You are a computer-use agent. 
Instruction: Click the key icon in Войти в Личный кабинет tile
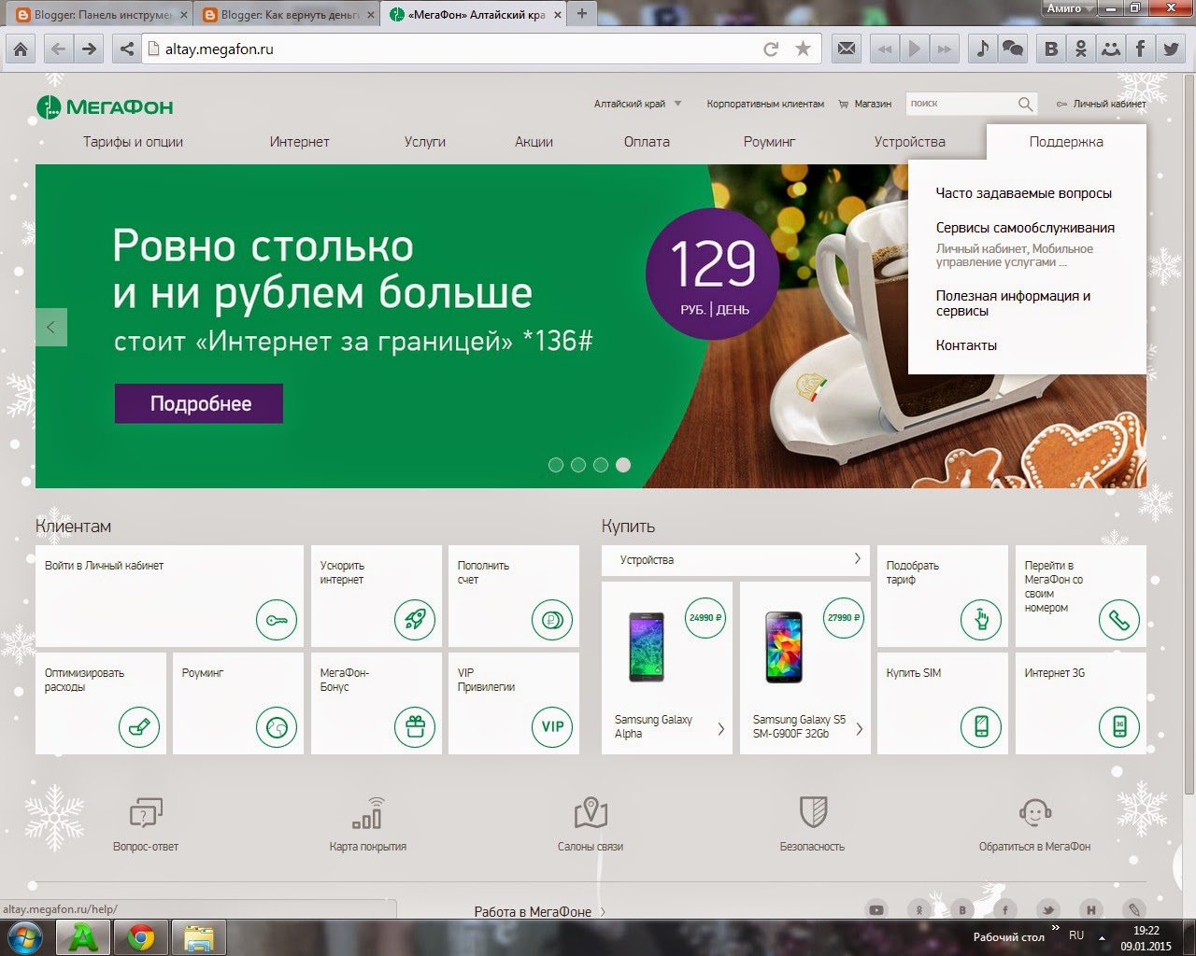277,620
